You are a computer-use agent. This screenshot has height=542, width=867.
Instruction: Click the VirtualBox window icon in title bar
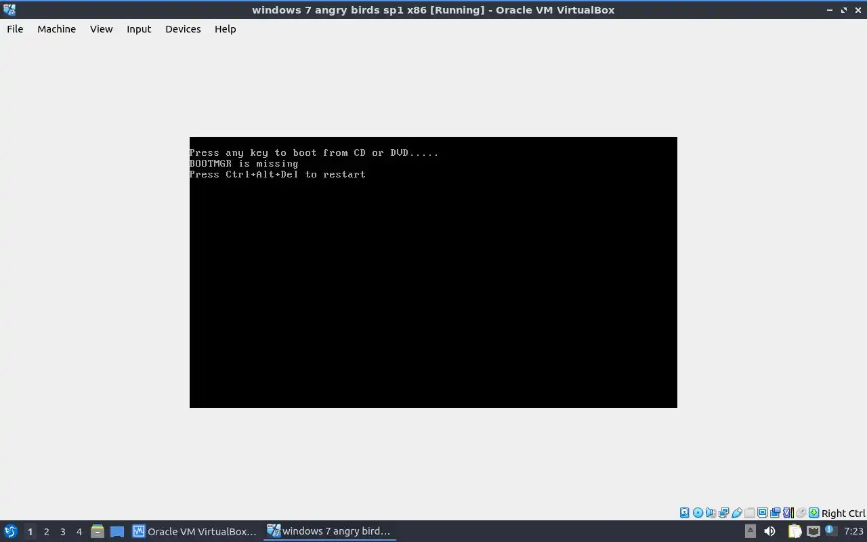[9, 9]
